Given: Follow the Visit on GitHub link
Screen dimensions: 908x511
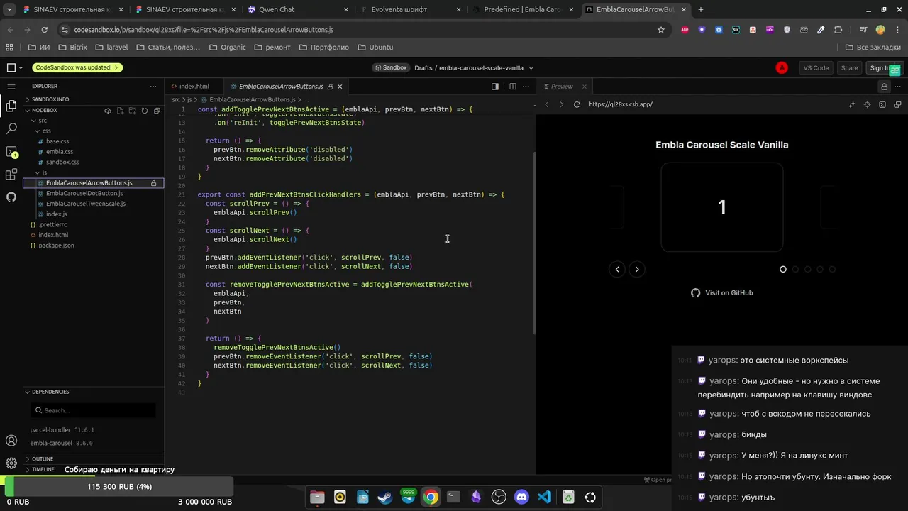Looking at the screenshot, I should (721, 292).
